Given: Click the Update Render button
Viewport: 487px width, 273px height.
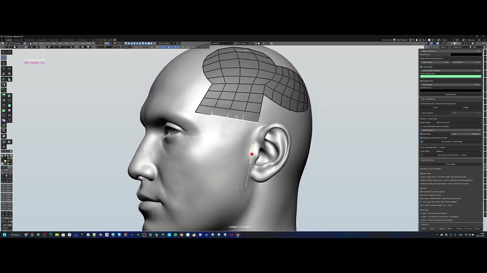Looking at the screenshot, I should [450, 94].
